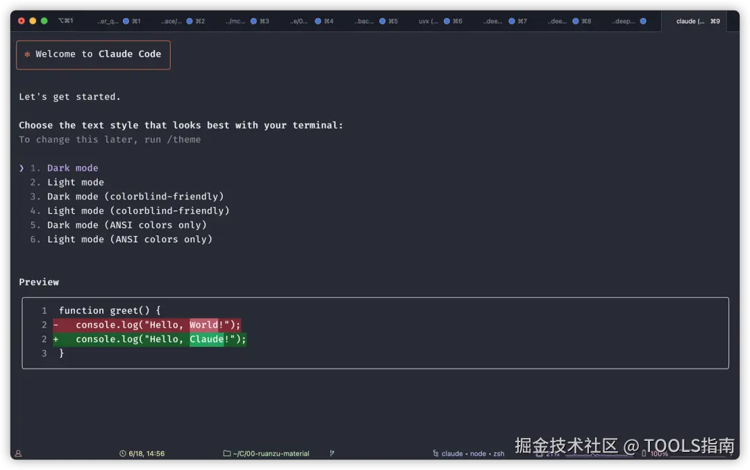Minimize the window with yellow button
This screenshot has width=750, height=470.
[x=33, y=21]
